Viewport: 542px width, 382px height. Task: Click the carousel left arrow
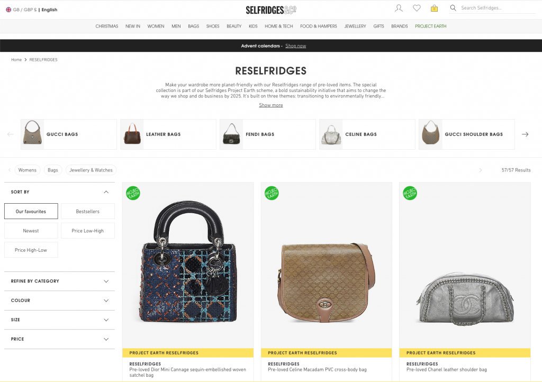(11, 134)
